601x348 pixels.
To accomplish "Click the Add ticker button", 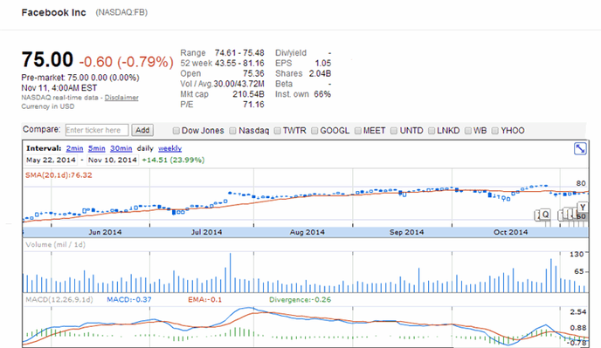I will coord(142,130).
